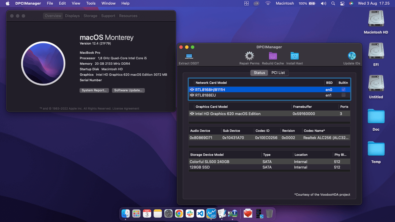Click the en1 BSD entry

click(328, 95)
